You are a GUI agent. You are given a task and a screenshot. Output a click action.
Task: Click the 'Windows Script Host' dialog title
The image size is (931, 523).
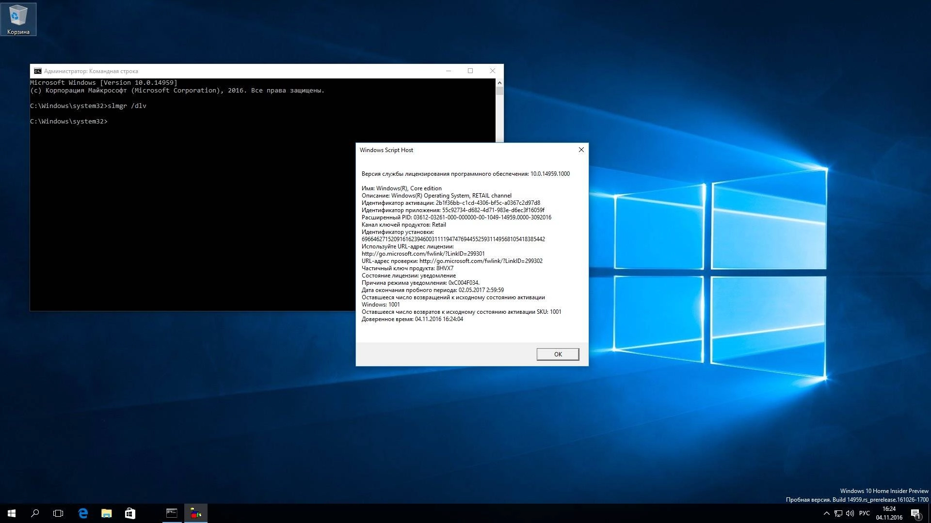tap(386, 150)
